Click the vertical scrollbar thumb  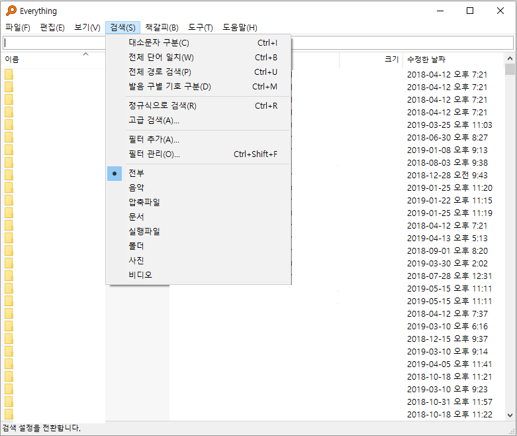[x=510, y=70]
